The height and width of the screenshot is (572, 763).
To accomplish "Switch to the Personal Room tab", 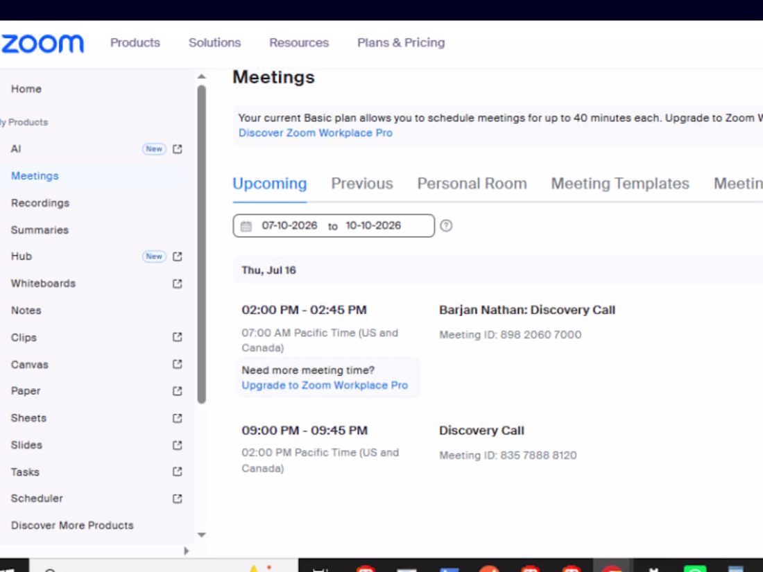I will (472, 184).
